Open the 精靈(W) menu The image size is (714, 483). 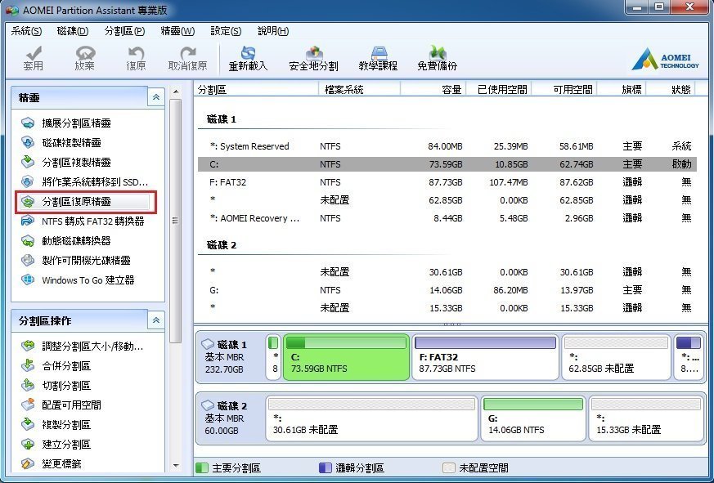pyautogui.click(x=177, y=31)
